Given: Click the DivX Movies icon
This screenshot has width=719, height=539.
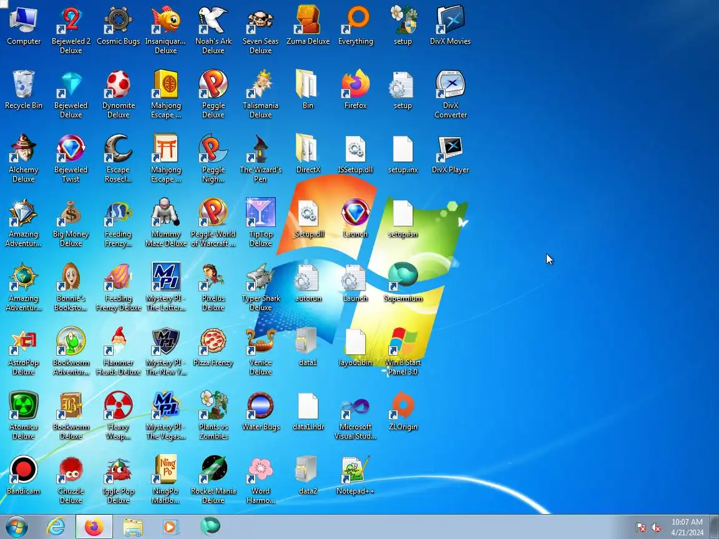Looking at the screenshot, I should (x=450, y=21).
